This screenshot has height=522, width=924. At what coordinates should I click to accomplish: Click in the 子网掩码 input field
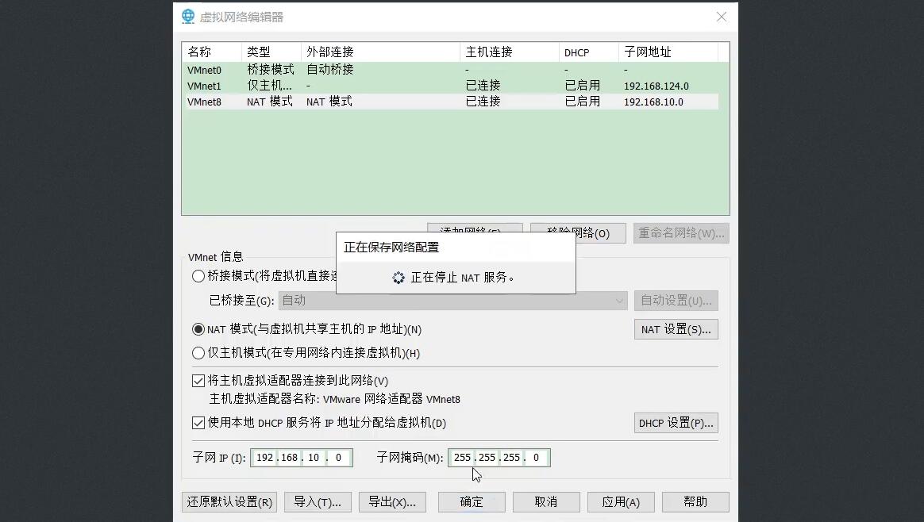pyautogui.click(x=499, y=458)
